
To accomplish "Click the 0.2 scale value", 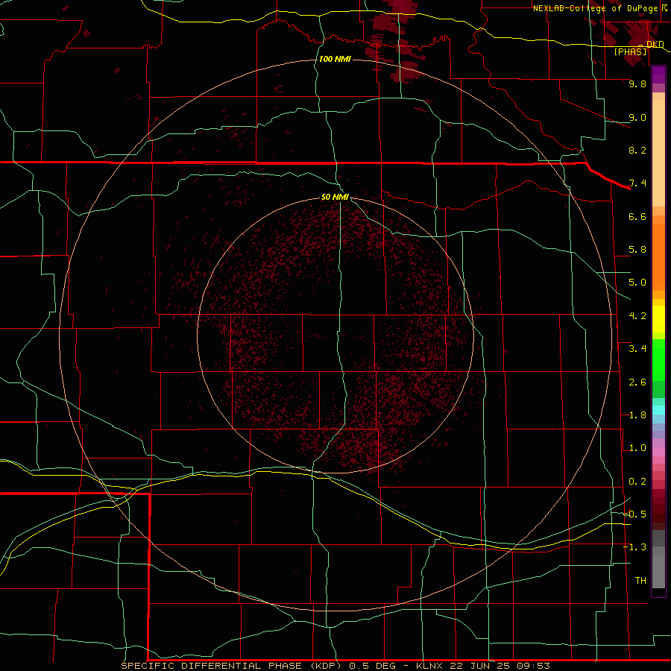I will pos(637,482).
